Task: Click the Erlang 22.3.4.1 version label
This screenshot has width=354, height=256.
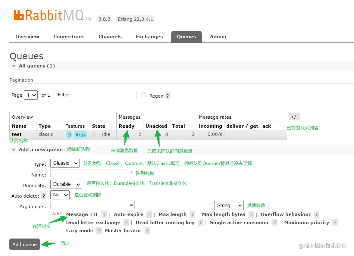Action: coord(135,19)
